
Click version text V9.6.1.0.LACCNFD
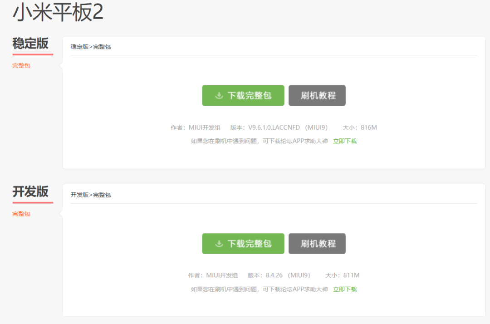coord(274,128)
